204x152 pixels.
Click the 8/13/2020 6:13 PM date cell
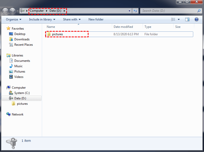click(x=126, y=34)
